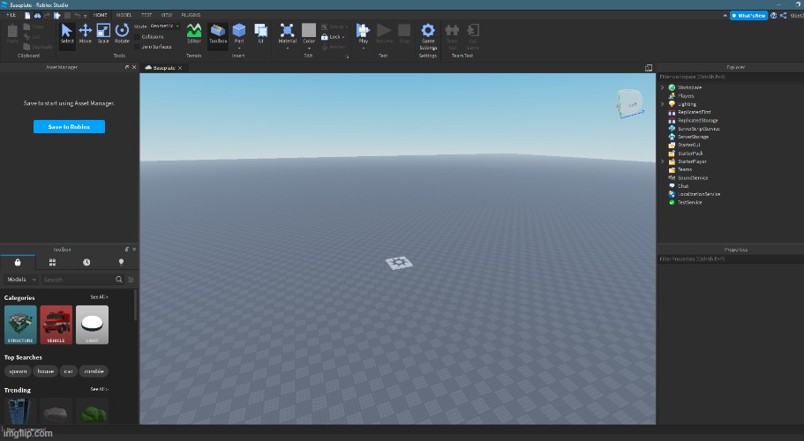The height and width of the screenshot is (441, 804).
Task: Click the spawn top search chip
Action: click(18, 371)
